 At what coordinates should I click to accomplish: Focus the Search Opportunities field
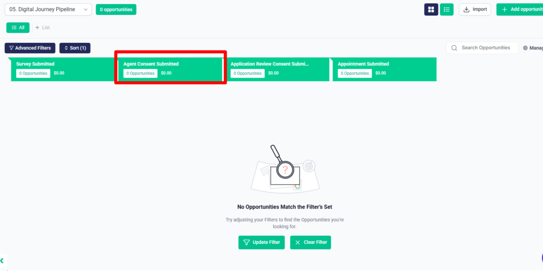click(x=482, y=48)
